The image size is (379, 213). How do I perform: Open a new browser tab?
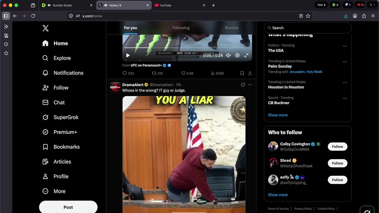213,5
